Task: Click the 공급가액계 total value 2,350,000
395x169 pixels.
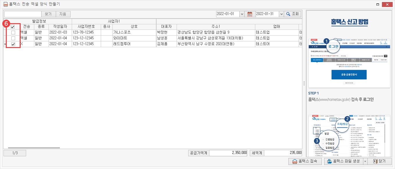Action: (229, 153)
